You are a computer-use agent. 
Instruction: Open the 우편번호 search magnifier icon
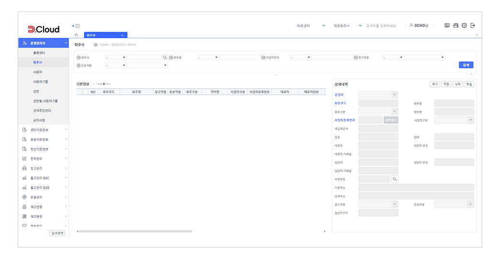click(395, 179)
